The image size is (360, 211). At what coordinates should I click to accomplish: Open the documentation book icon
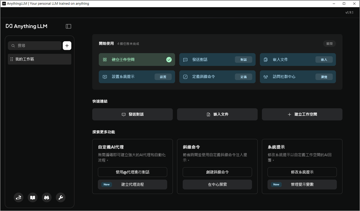pos(33,198)
